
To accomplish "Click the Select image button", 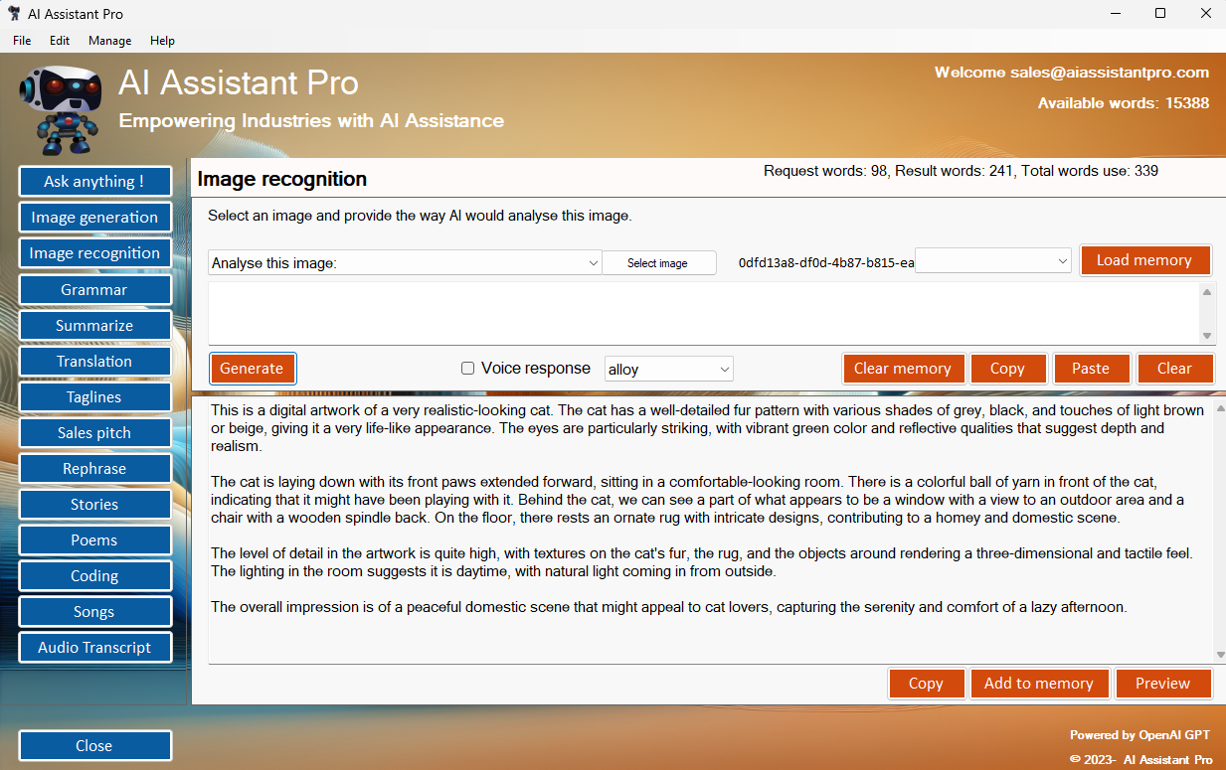I will 657,262.
